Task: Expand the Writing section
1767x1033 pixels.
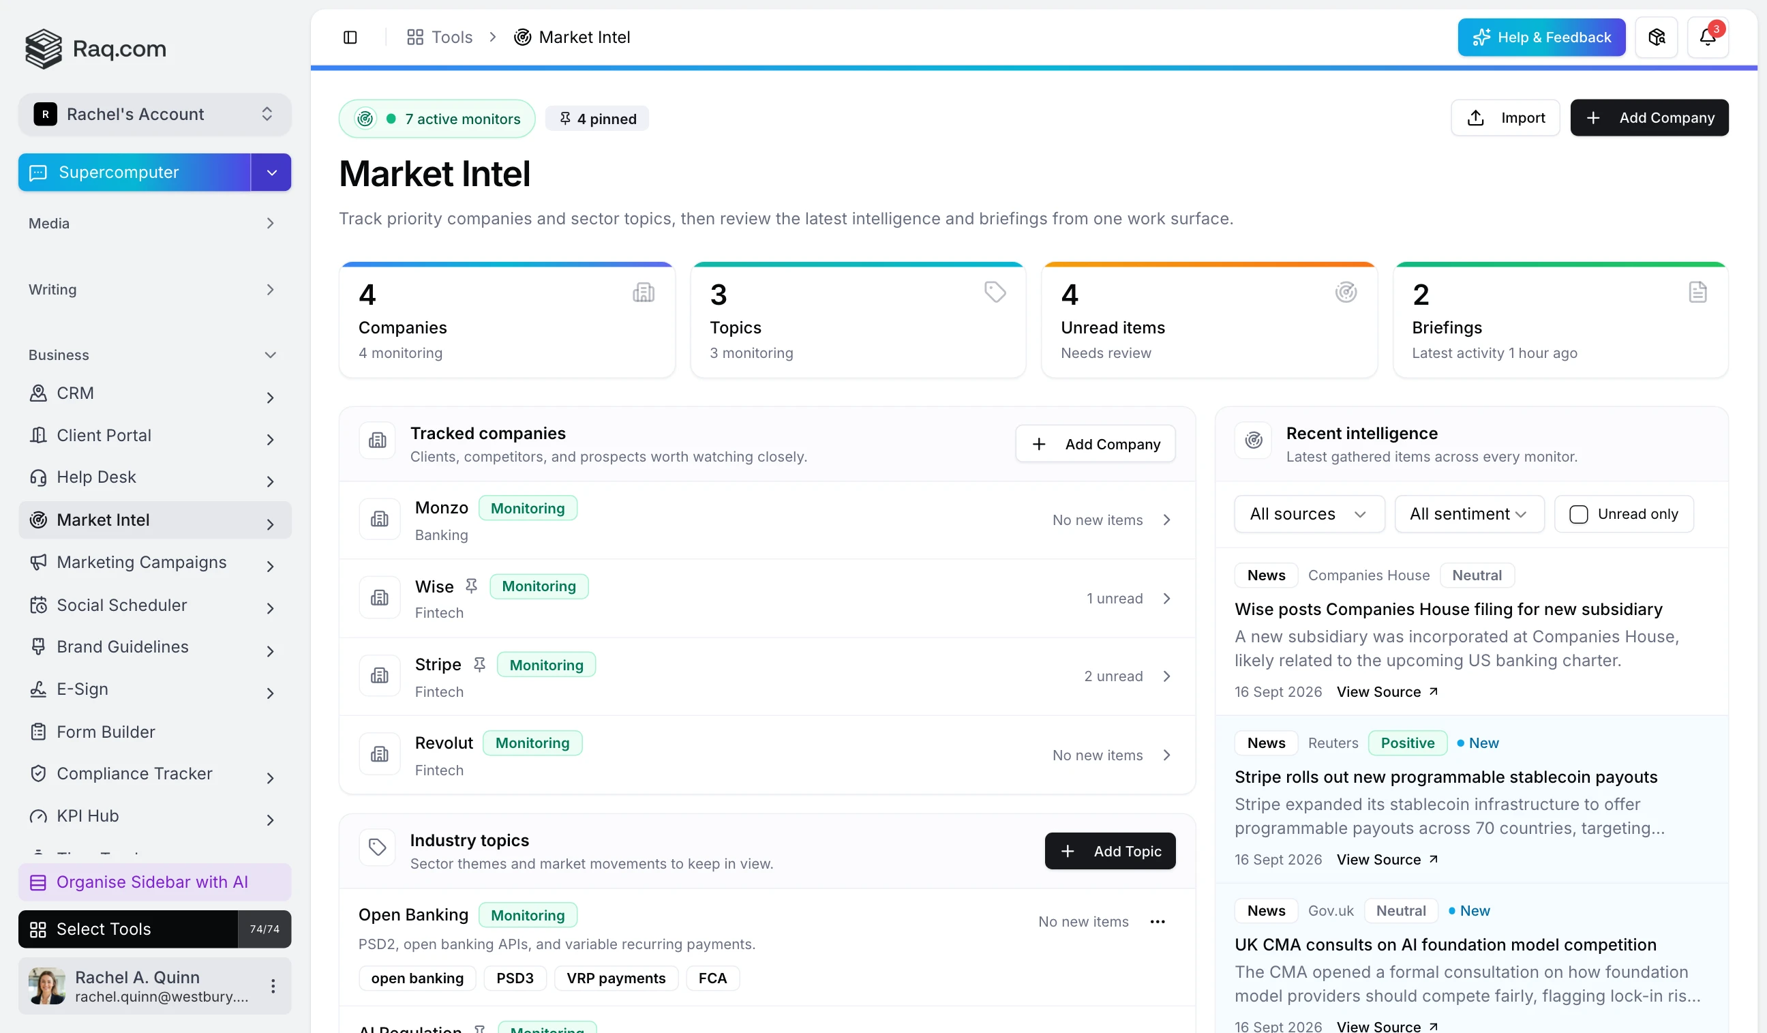Action: click(x=153, y=290)
